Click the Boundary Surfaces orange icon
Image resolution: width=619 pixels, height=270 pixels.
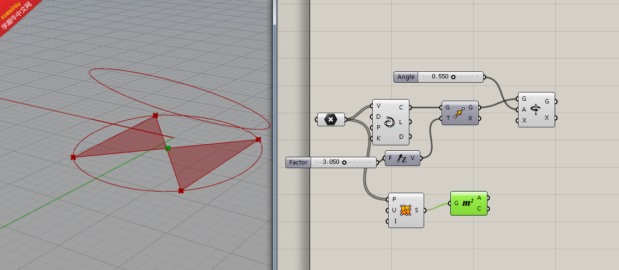(x=406, y=210)
